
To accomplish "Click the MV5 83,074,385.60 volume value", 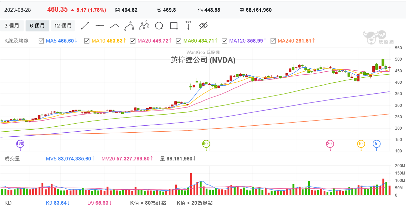I will [x=70, y=158].
